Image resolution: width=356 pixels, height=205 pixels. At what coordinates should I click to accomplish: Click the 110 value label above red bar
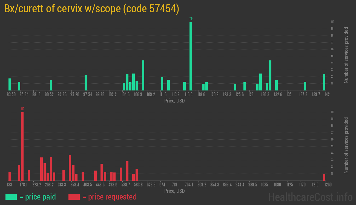[x=22, y=109]
